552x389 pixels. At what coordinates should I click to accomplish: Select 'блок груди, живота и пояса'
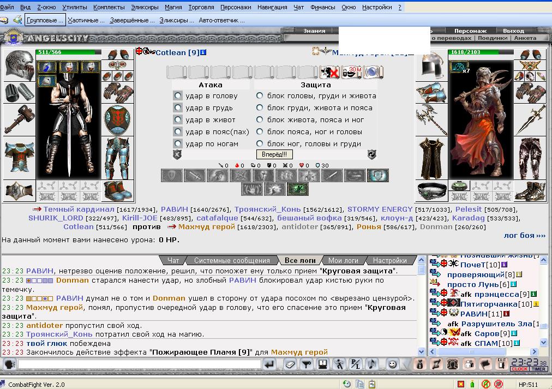(x=260, y=107)
